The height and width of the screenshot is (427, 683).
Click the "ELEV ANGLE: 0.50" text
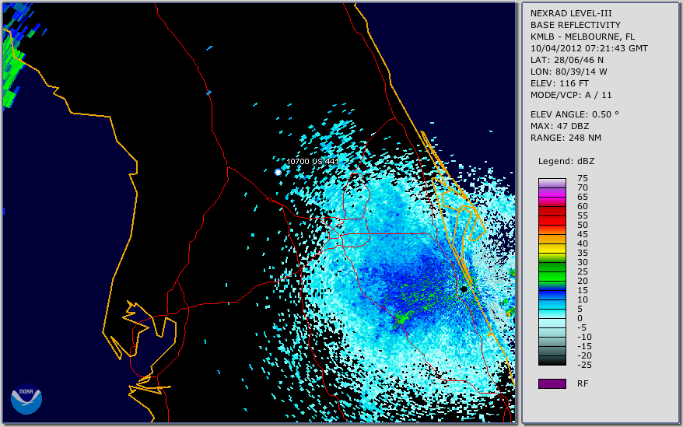coord(574,114)
